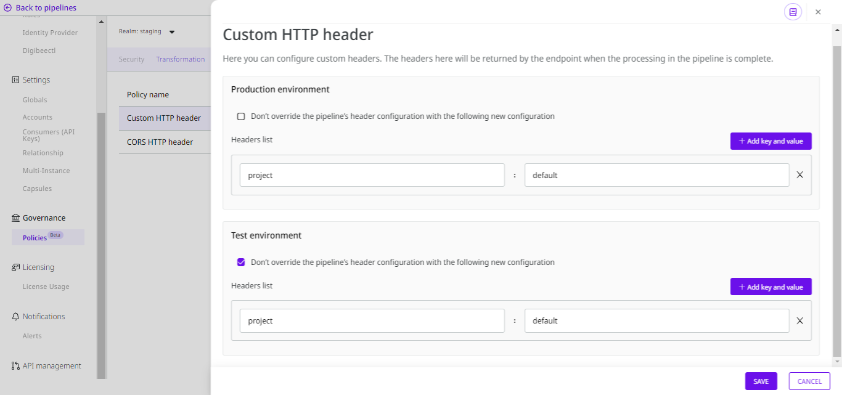The height and width of the screenshot is (395, 842).
Task: Remove the Production project header row
Action: tap(799, 175)
